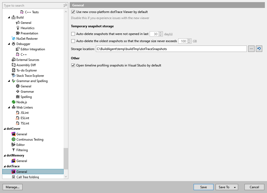Click the GB size spinner stepper
The height and width of the screenshot is (193, 267).
coord(189,41)
